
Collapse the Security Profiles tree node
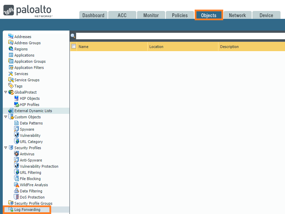pyautogui.click(x=5, y=148)
